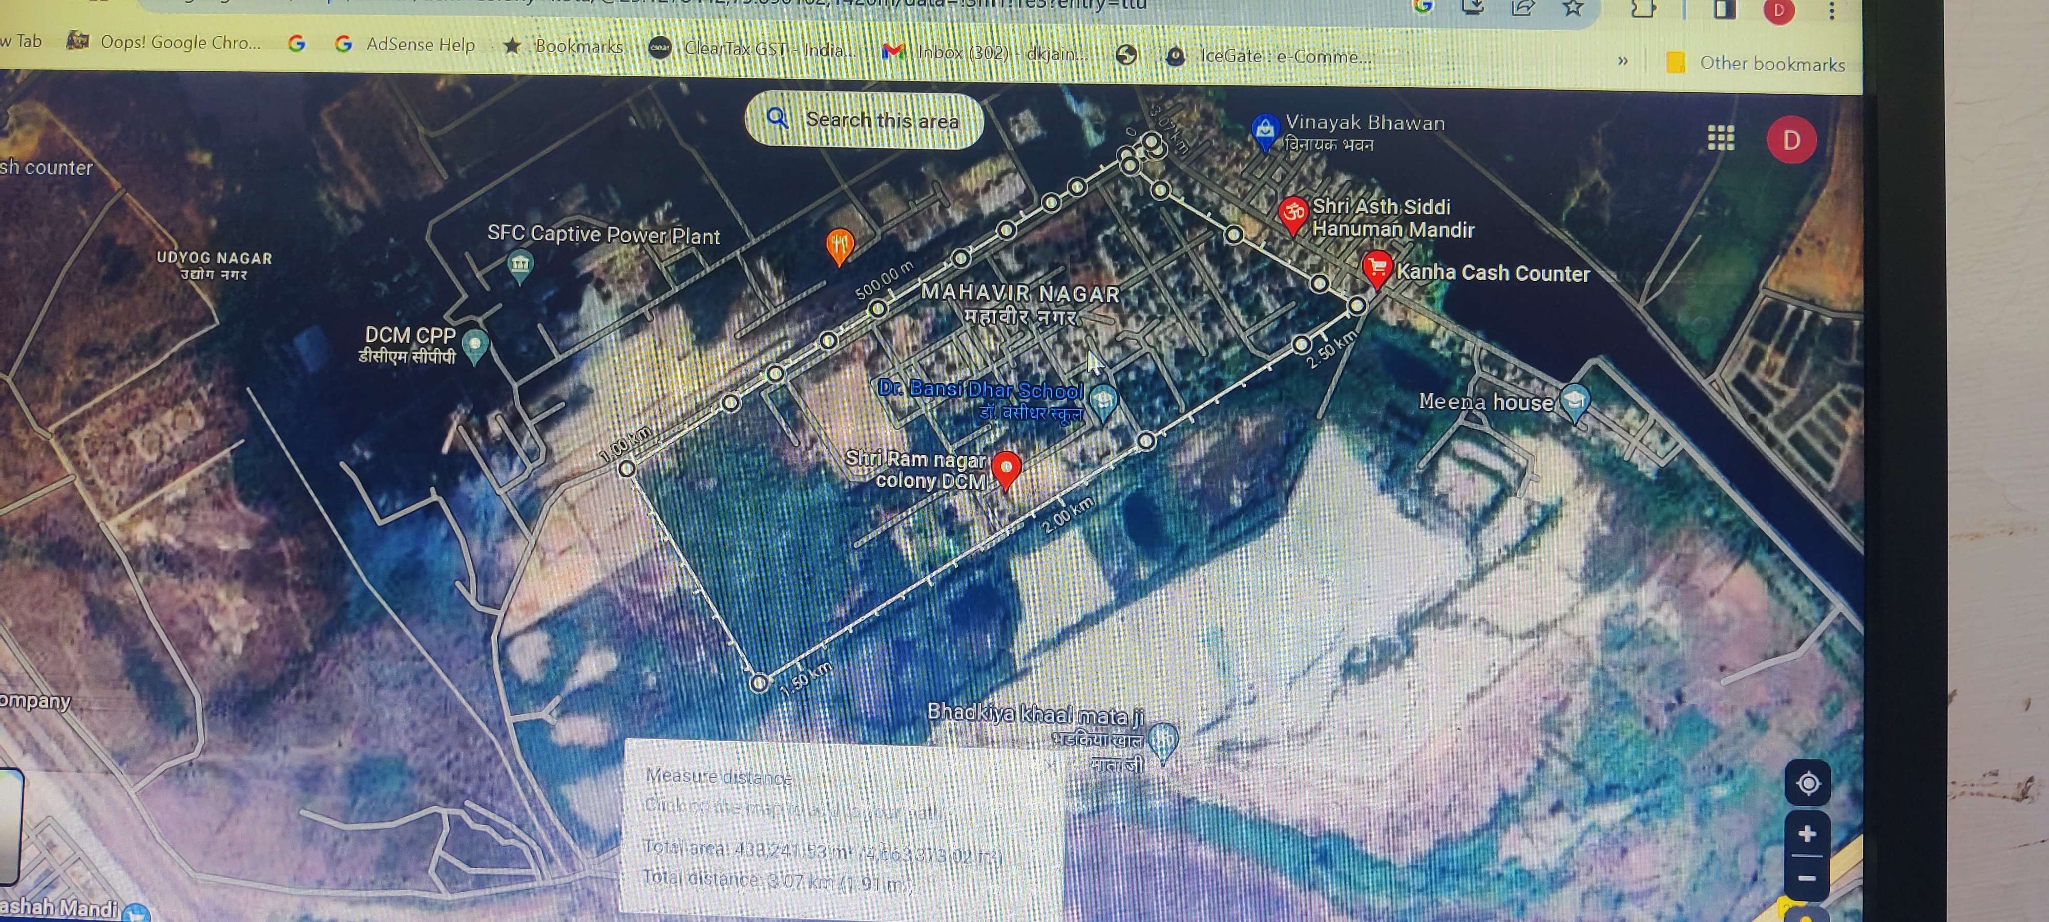Toggle the Chrome side panel icon

pos(1724,10)
